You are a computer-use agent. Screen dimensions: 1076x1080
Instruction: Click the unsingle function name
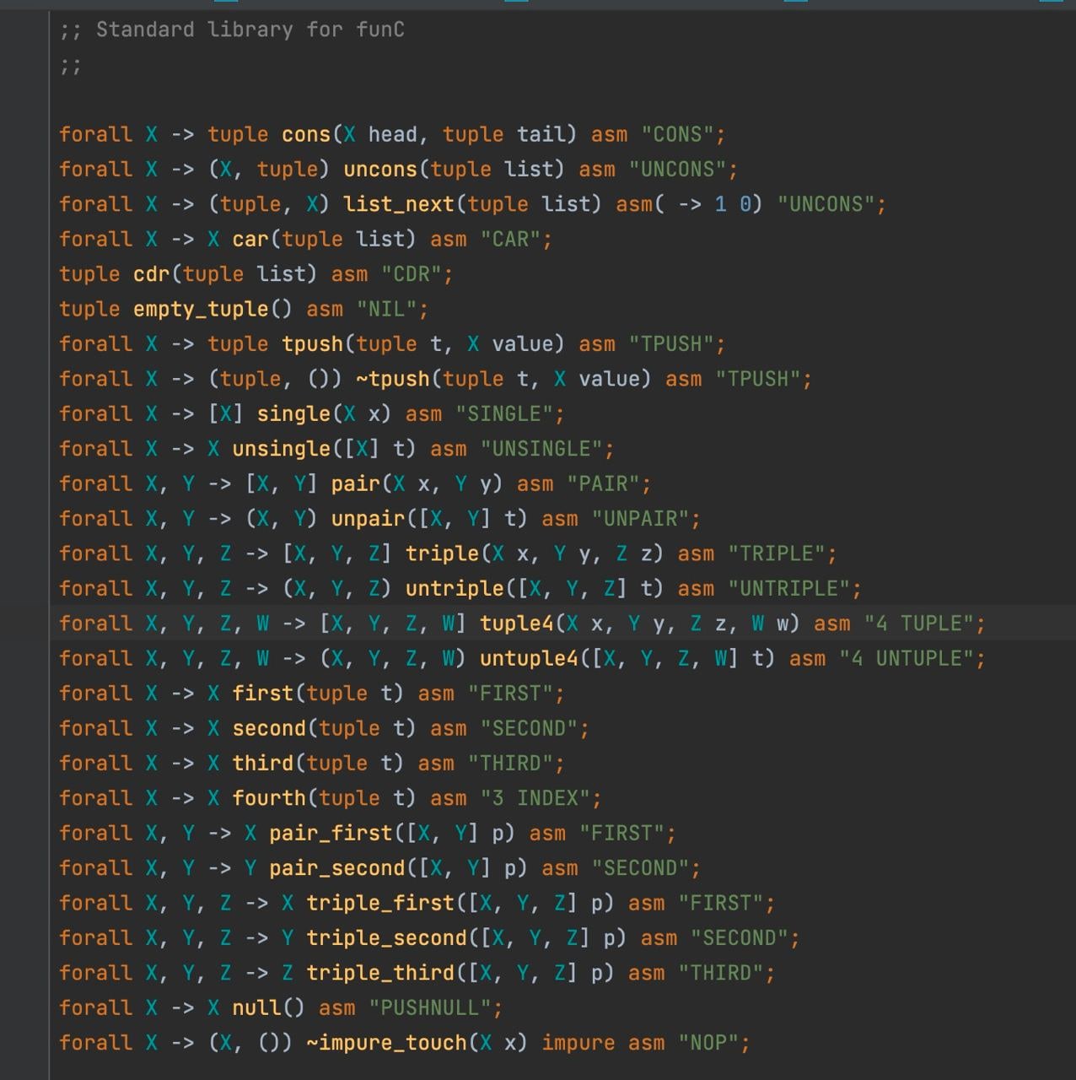pos(282,450)
